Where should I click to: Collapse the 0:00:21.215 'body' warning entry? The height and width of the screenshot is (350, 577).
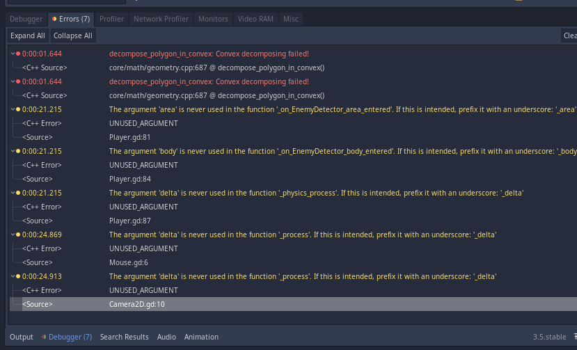13,151
